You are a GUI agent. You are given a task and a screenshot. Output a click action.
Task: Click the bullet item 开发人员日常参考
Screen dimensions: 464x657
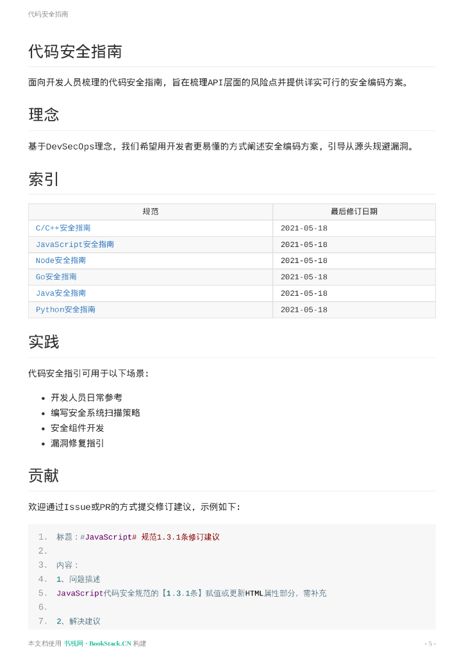tap(86, 398)
